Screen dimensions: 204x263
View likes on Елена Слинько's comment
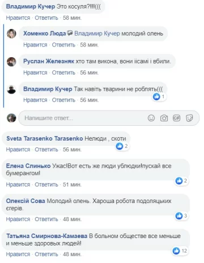(x=181, y=181)
